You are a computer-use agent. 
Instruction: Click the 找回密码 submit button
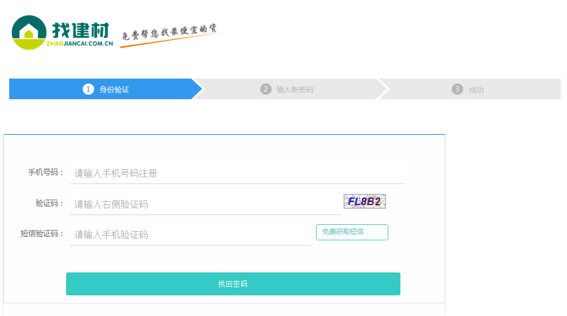coord(233,284)
